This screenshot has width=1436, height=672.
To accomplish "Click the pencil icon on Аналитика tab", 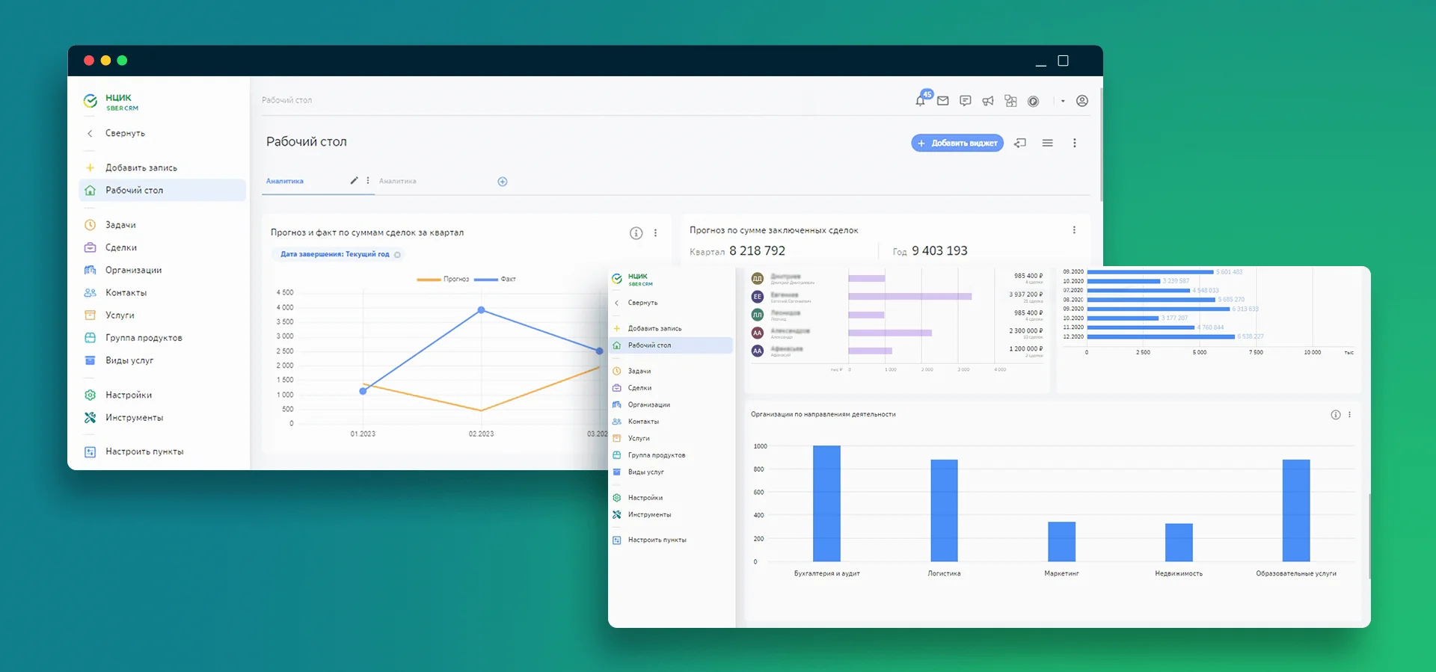I will click(355, 180).
